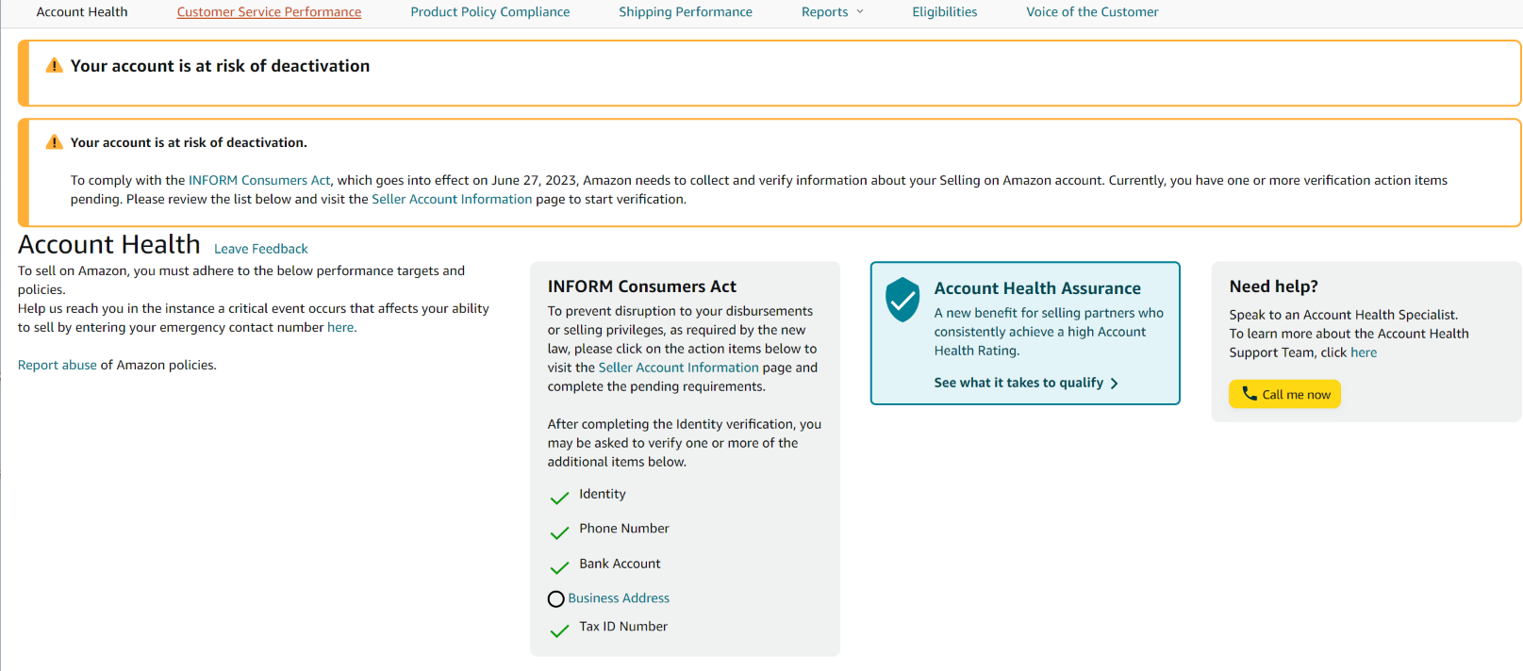Click the Leave Feedback link
This screenshot has height=671, width=1523.
click(x=261, y=249)
